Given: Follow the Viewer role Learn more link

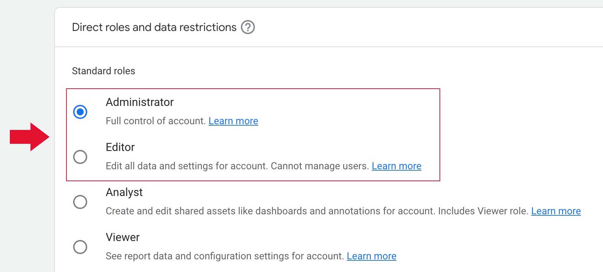Looking at the screenshot, I should (x=371, y=256).
